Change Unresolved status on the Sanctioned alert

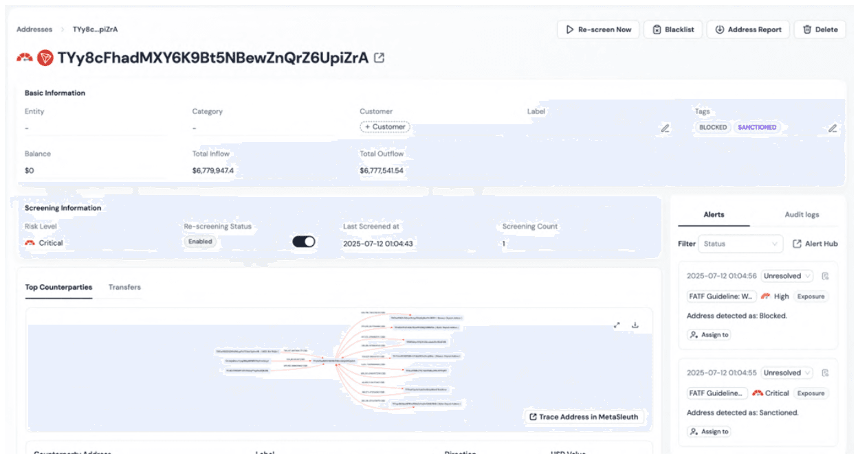(x=786, y=373)
